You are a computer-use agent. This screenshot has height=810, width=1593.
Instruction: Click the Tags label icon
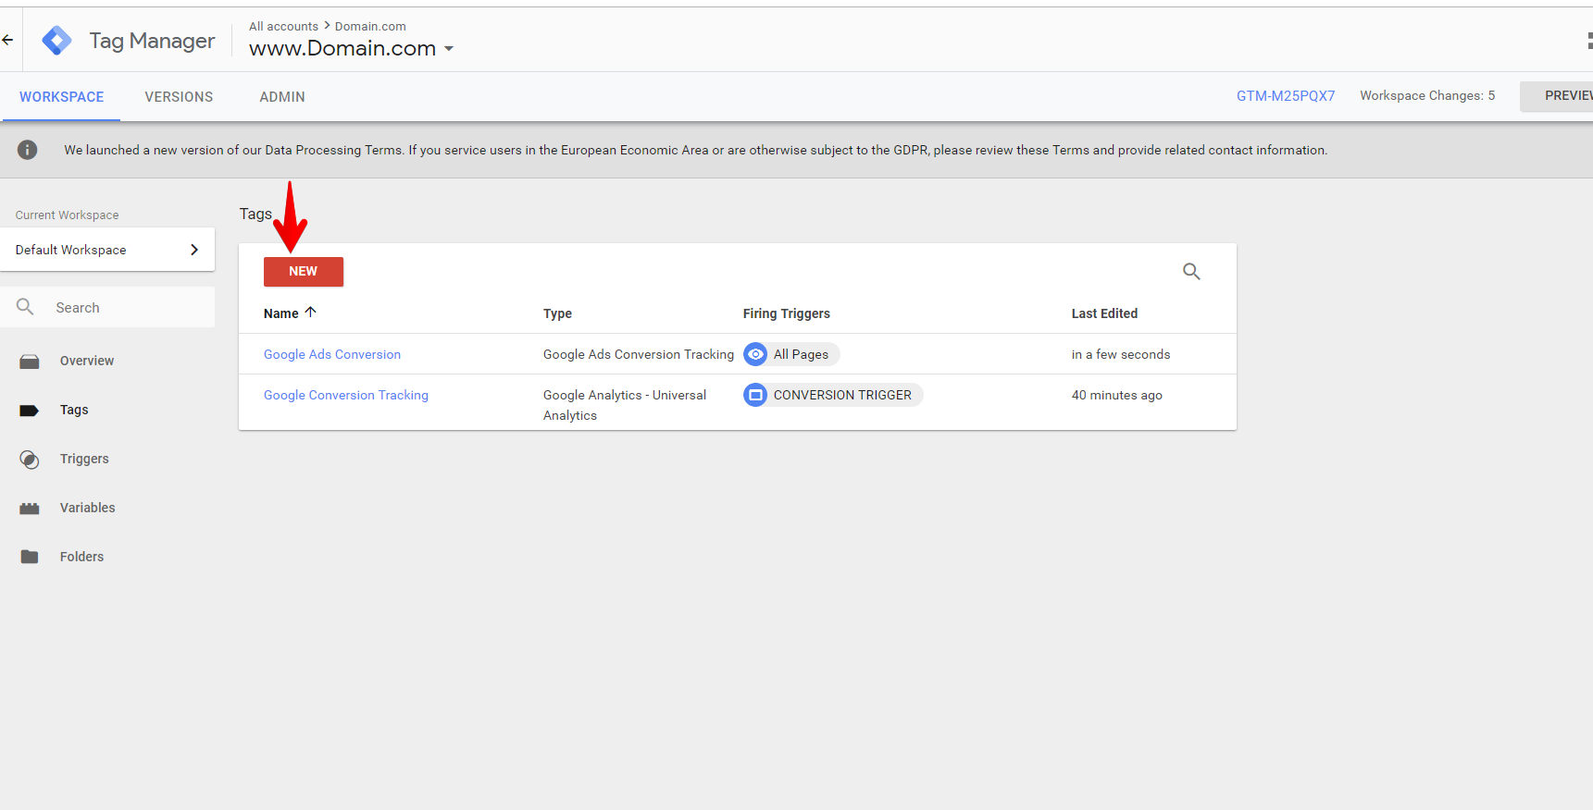[30, 411]
